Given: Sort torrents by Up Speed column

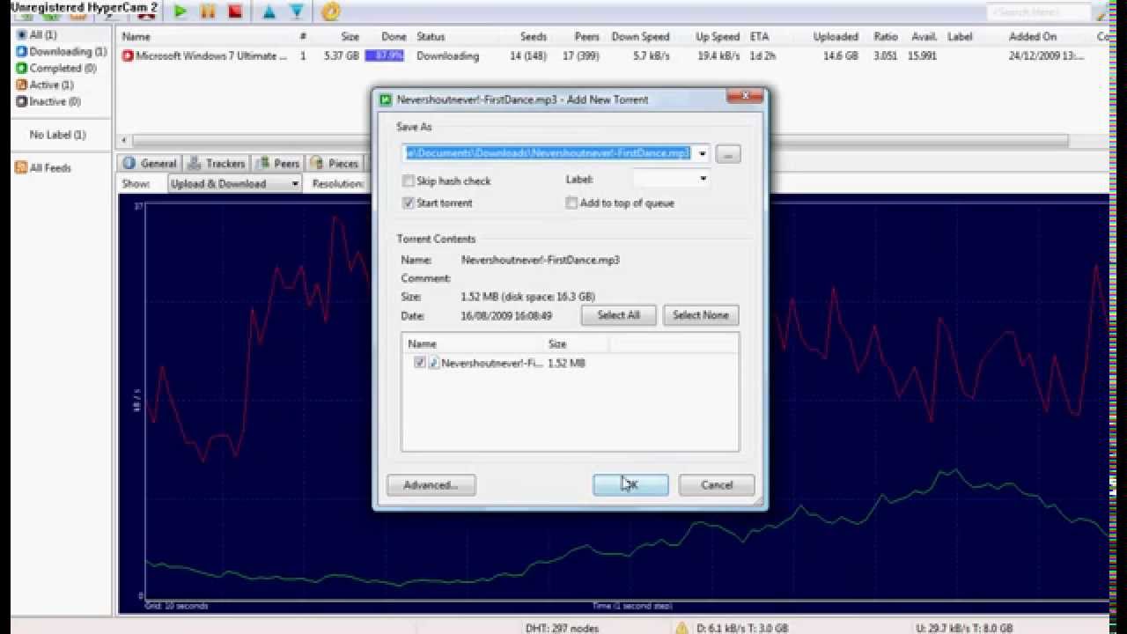Looking at the screenshot, I should coord(718,36).
